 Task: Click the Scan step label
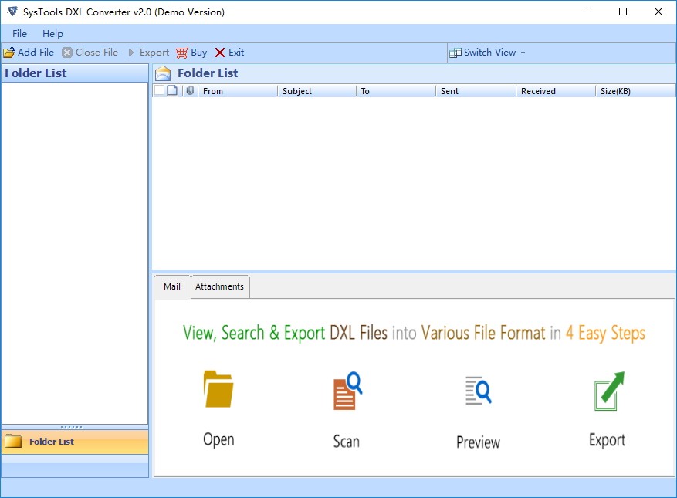tap(347, 442)
